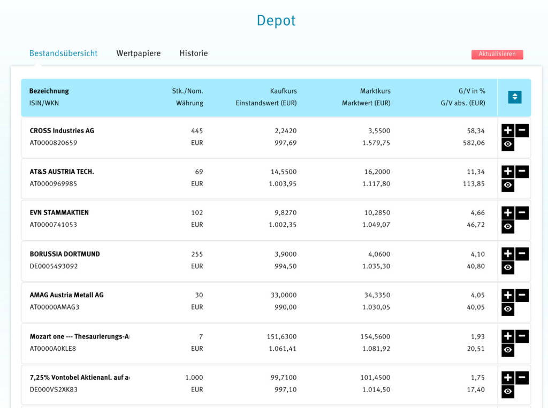View AMAG Austria Metall AG via eye icon
The width and height of the screenshot is (548, 408).
click(508, 309)
